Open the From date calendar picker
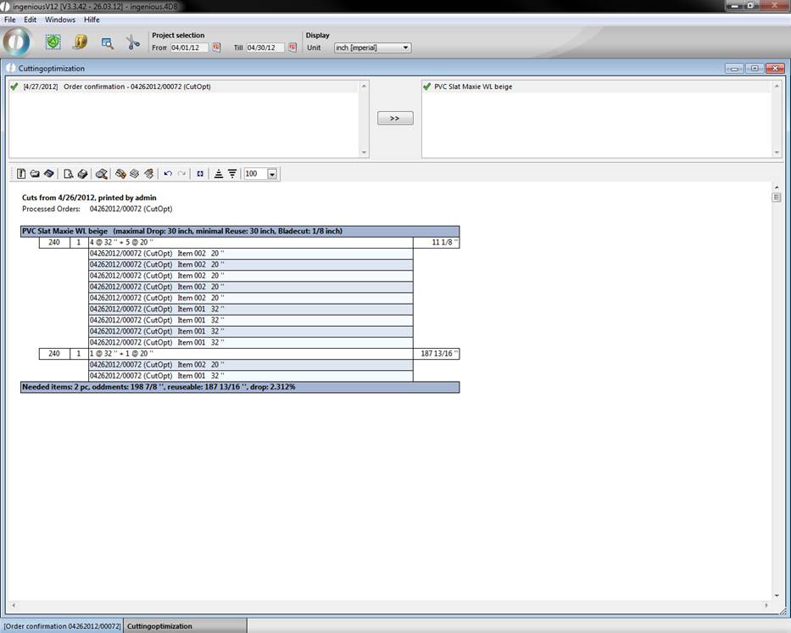The width and height of the screenshot is (791, 633). click(x=216, y=48)
